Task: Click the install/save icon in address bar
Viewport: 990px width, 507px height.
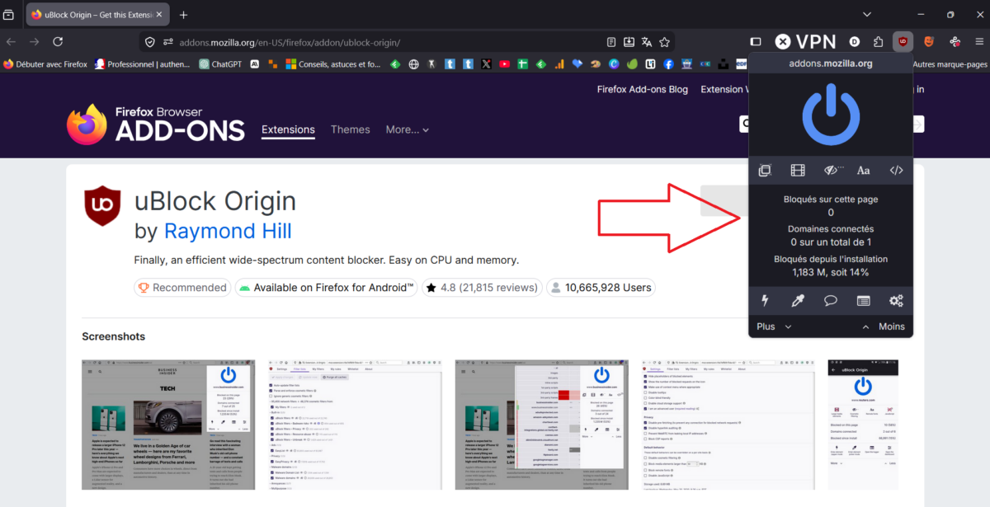Action: 629,42
